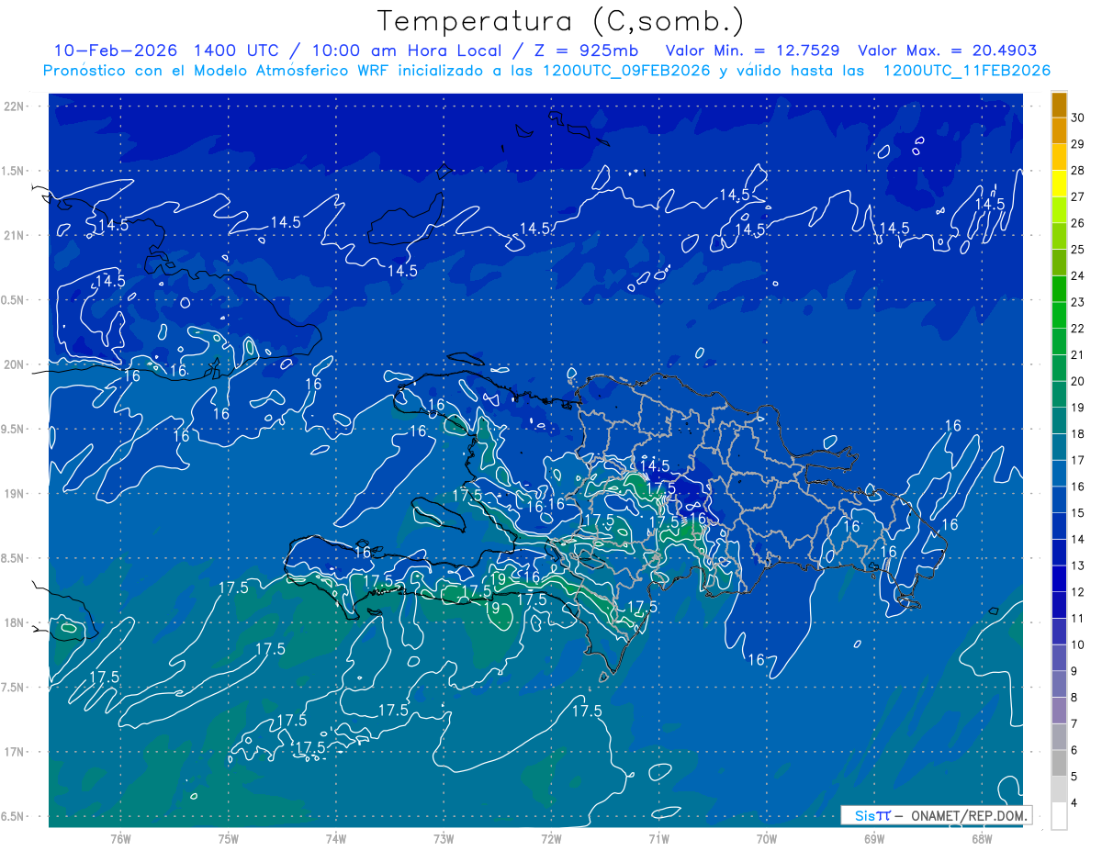The image size is (1102, 851).
Task: Pick the blue swatch between 14 and 15
Action: (x=1059, y=526)
